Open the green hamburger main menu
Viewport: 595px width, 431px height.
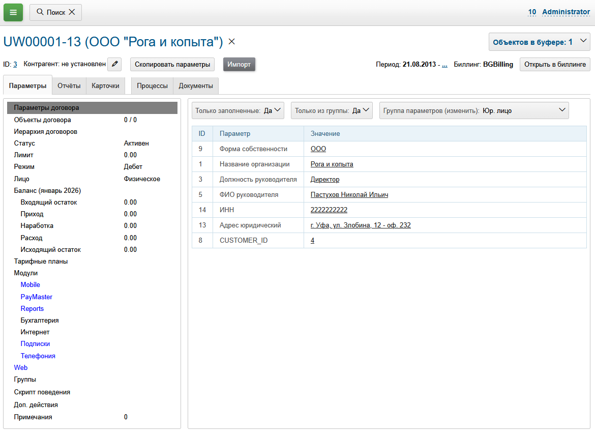pos(13,12)
